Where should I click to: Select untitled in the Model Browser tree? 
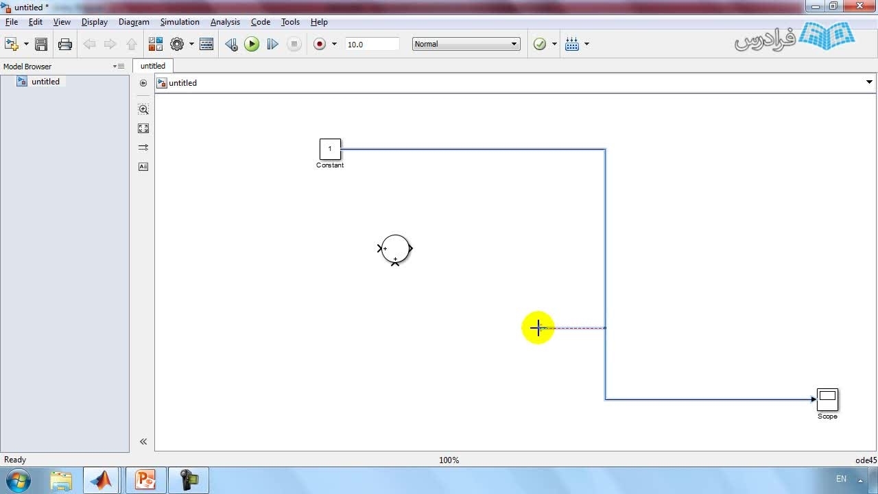pyautogui.click(x=45, y=82)
